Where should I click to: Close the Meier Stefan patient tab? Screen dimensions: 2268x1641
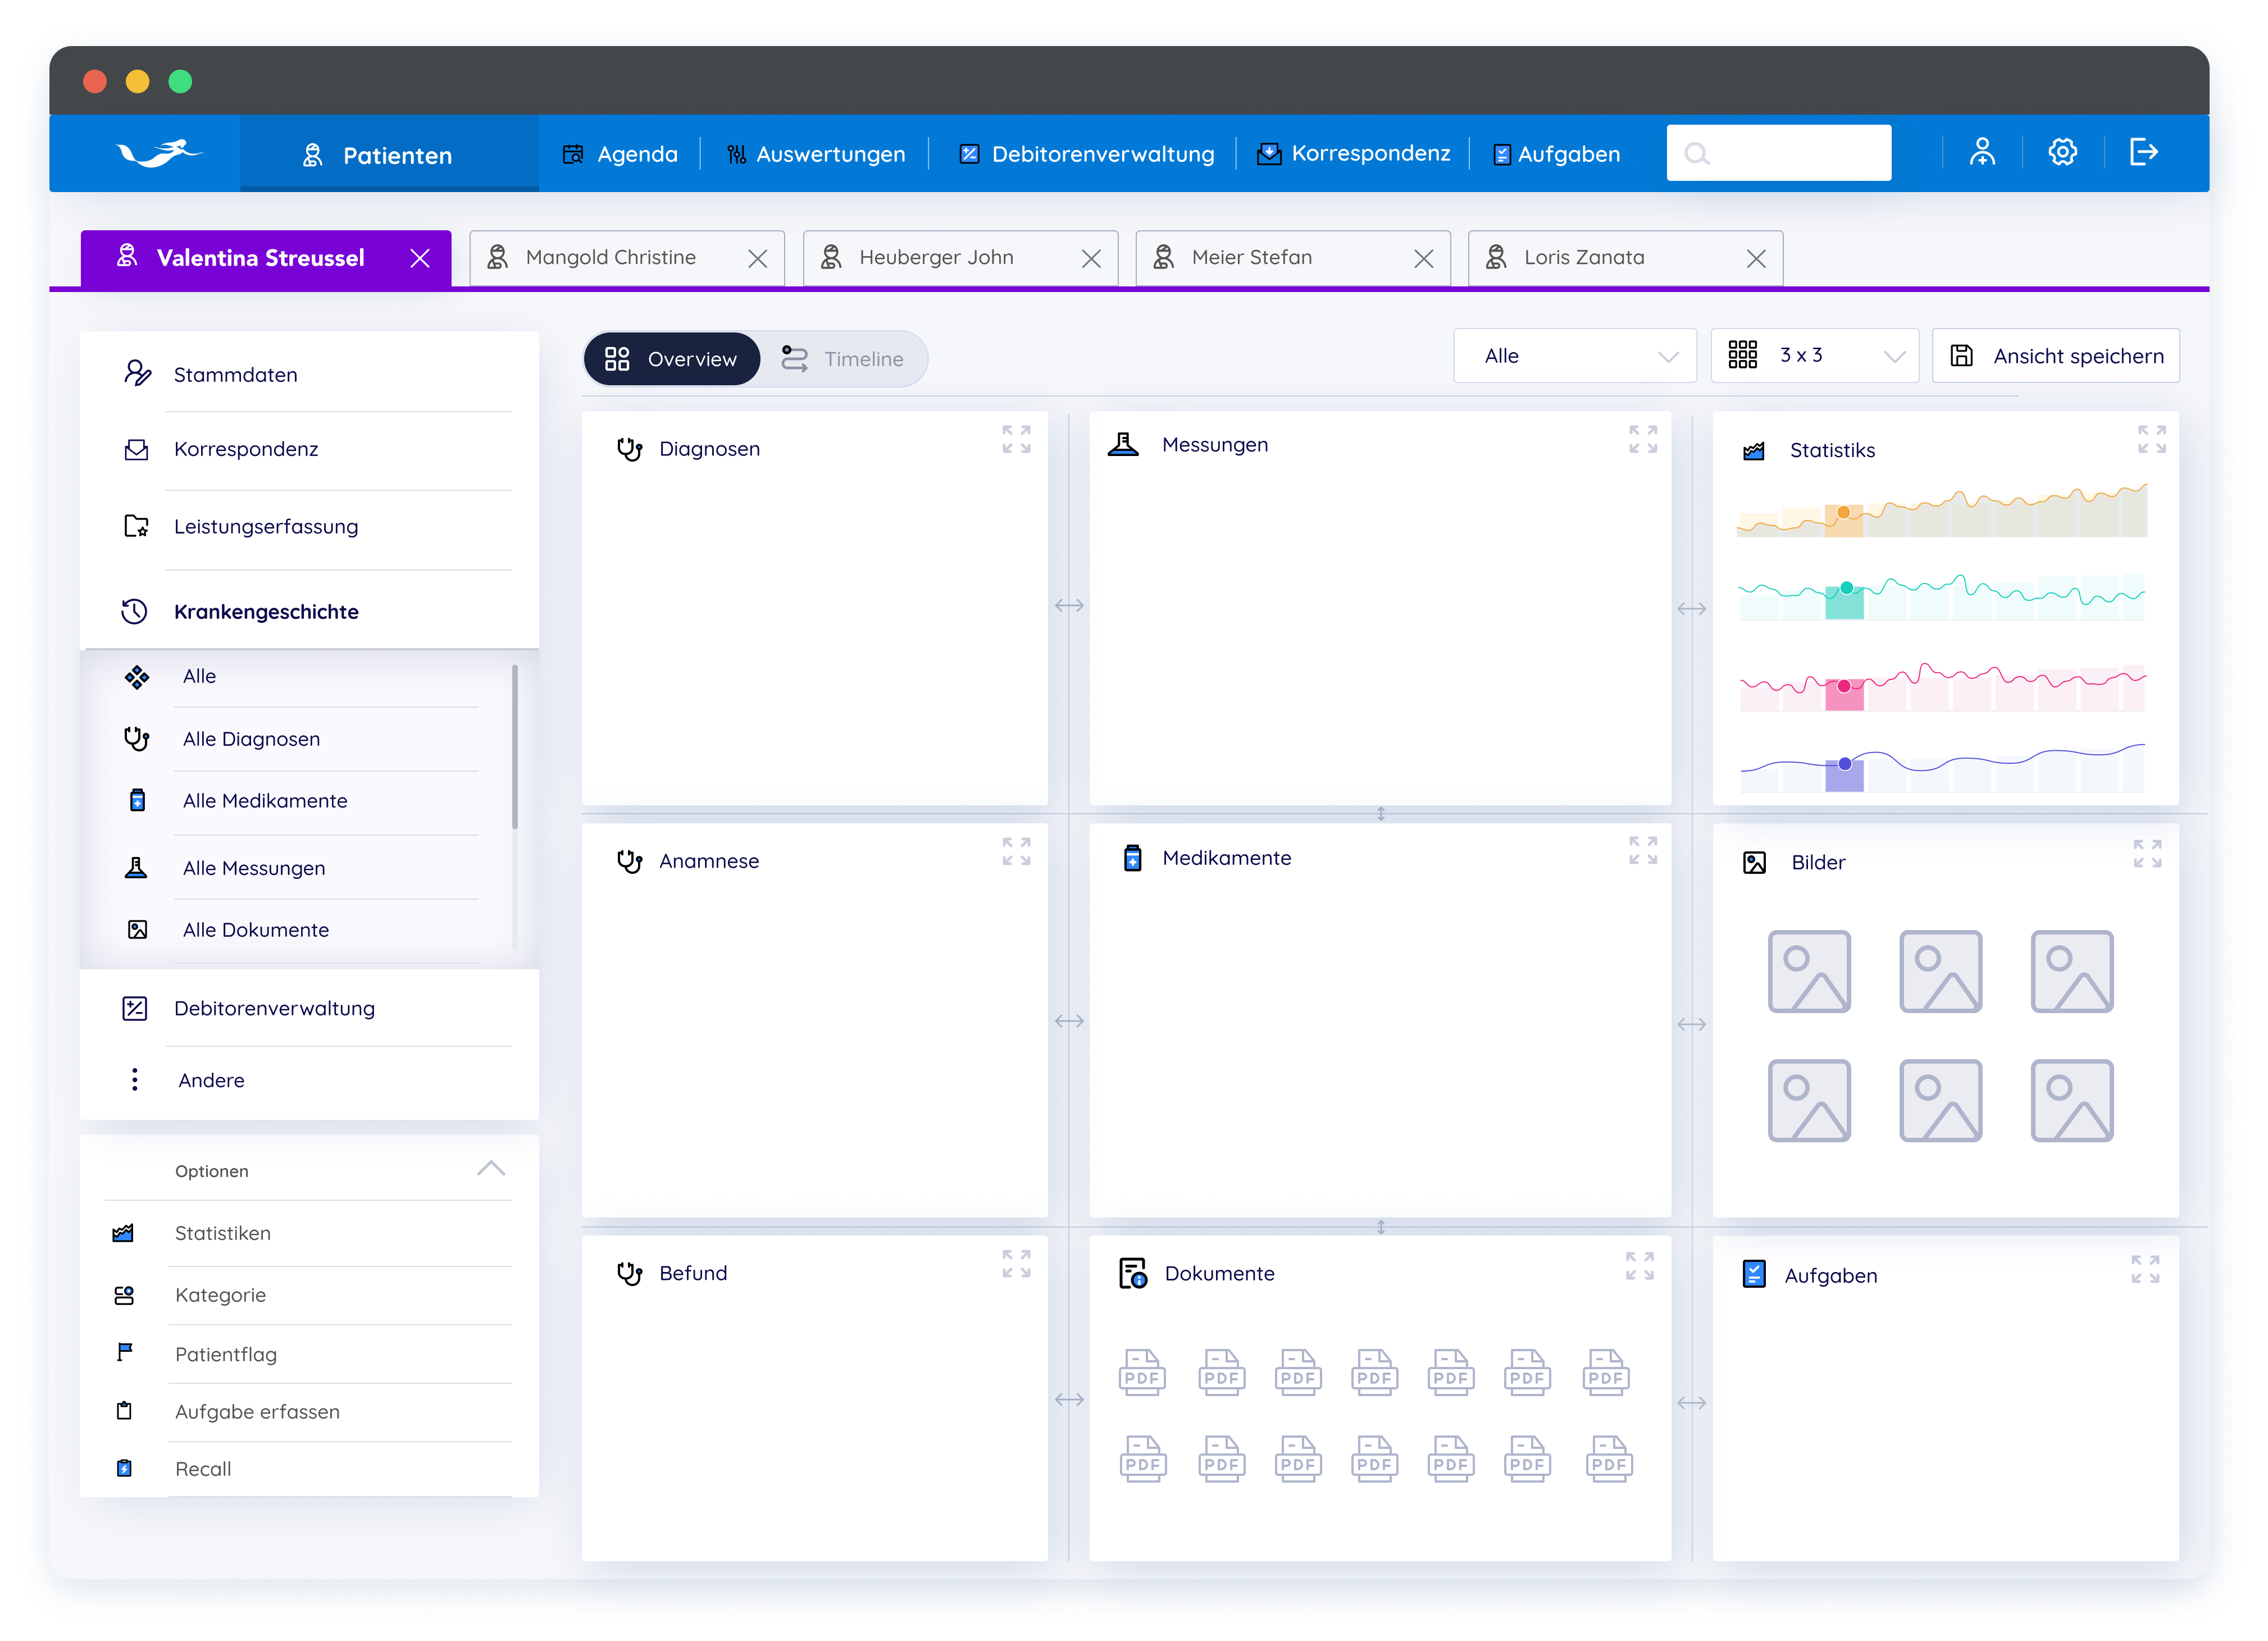(x=1423, y=259)
